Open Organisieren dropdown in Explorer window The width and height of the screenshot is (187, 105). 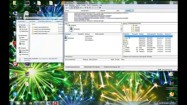pyautogui.click(x=22, y=21)
